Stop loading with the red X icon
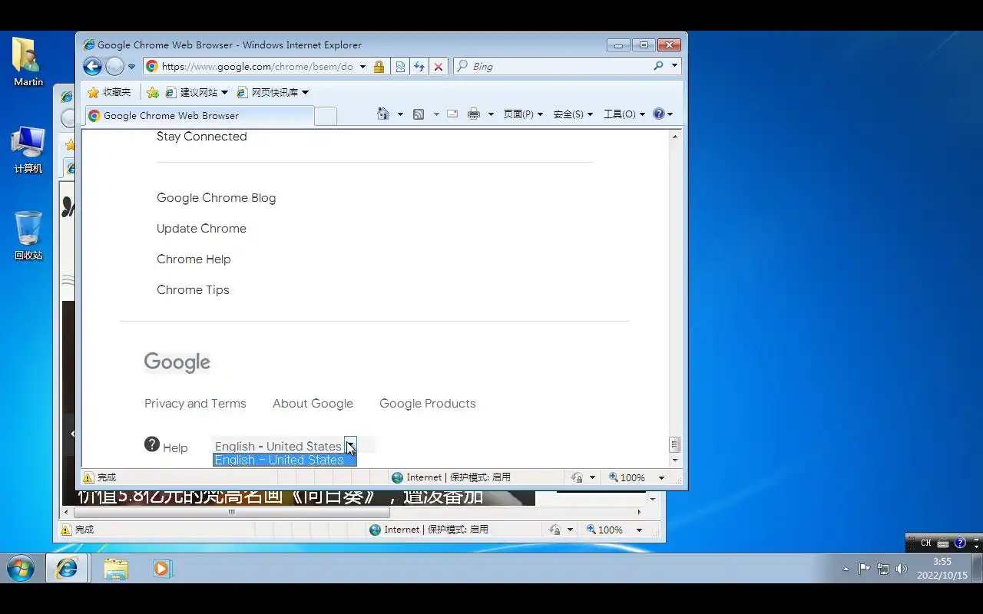The height and width of the screenshot is (614, 983). point(439,67)
